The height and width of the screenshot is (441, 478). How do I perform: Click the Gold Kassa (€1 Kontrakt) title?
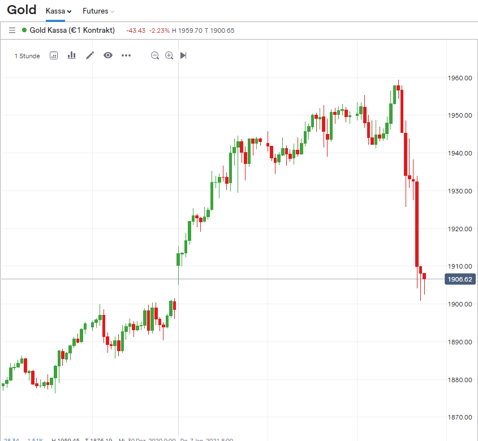[72, 30]
